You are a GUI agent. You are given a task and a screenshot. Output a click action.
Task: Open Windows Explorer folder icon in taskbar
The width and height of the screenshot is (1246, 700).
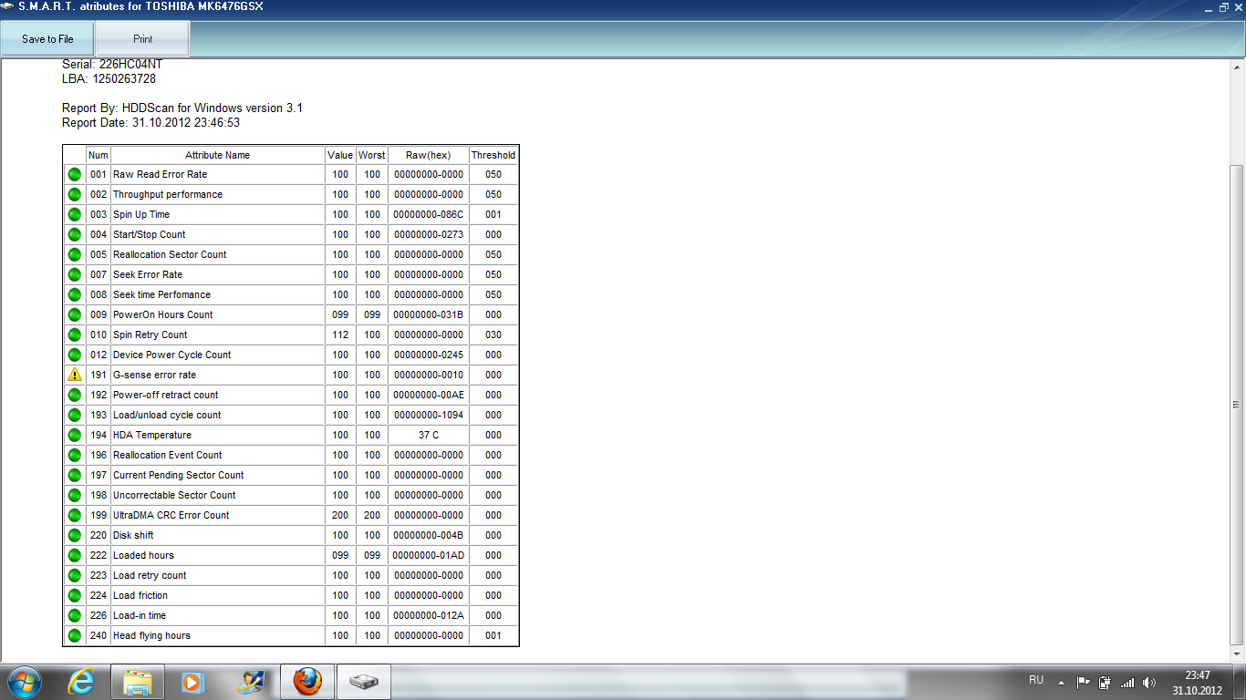[138, 682]
